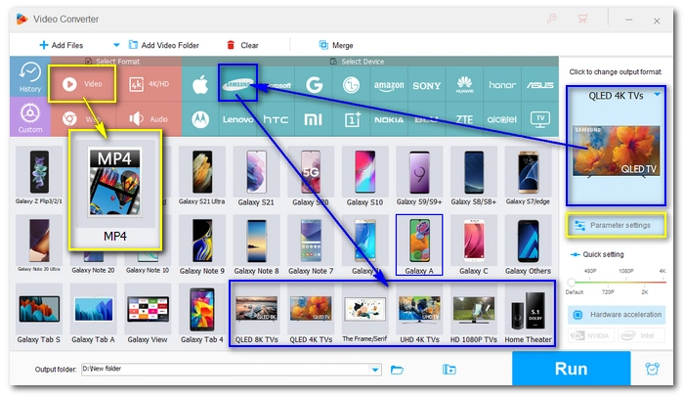Choose the Lenovo device brand

pyautogui.click(x=237, y=119)
